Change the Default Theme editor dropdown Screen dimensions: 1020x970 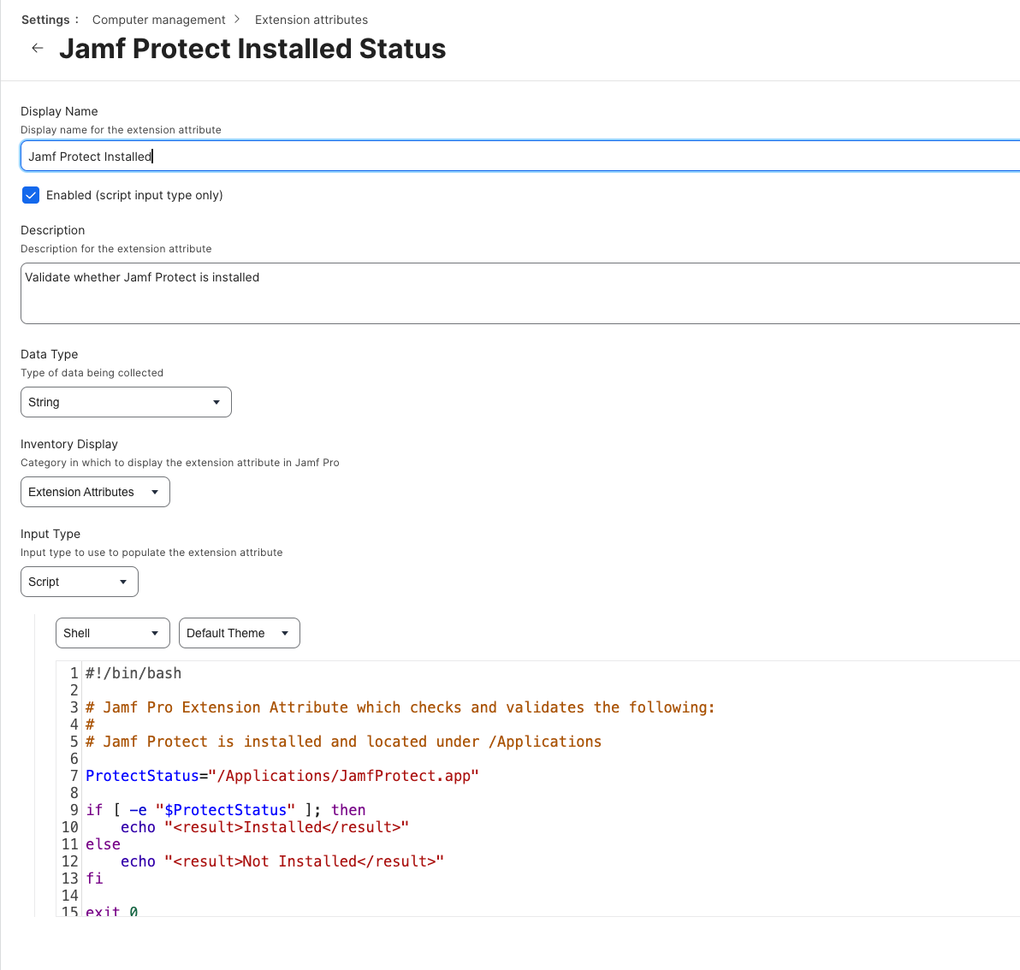tap(239, 633)
